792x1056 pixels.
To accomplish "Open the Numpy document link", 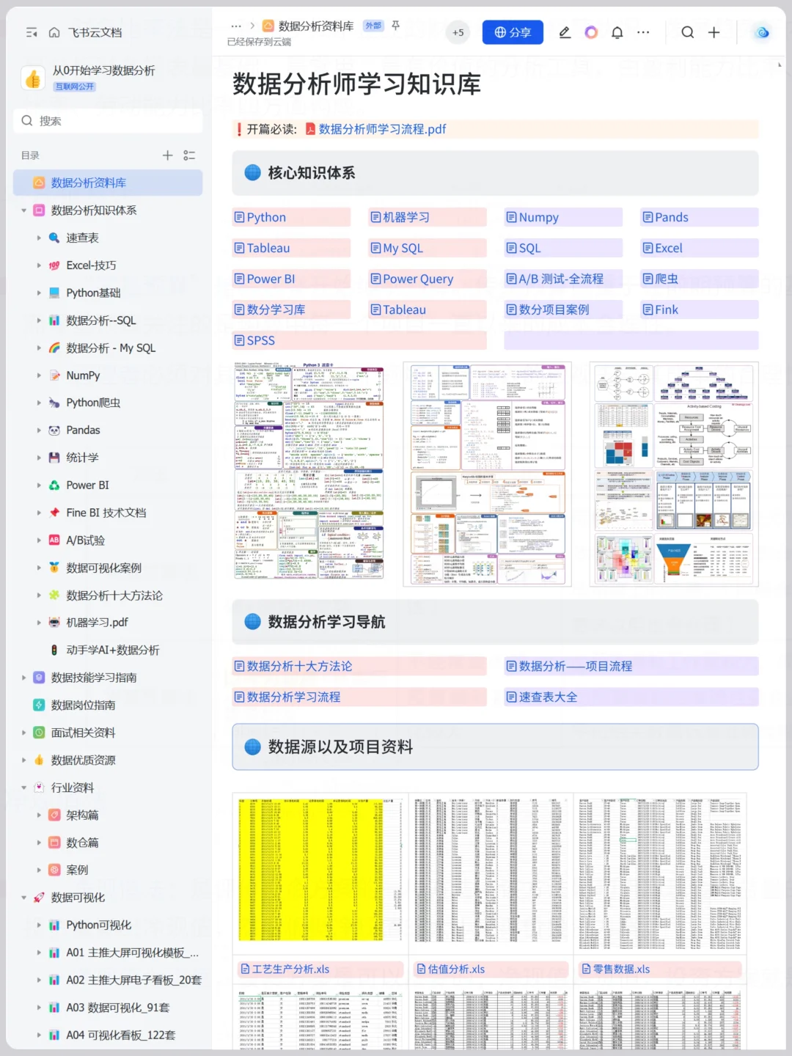I will click(x=538, y=217).
